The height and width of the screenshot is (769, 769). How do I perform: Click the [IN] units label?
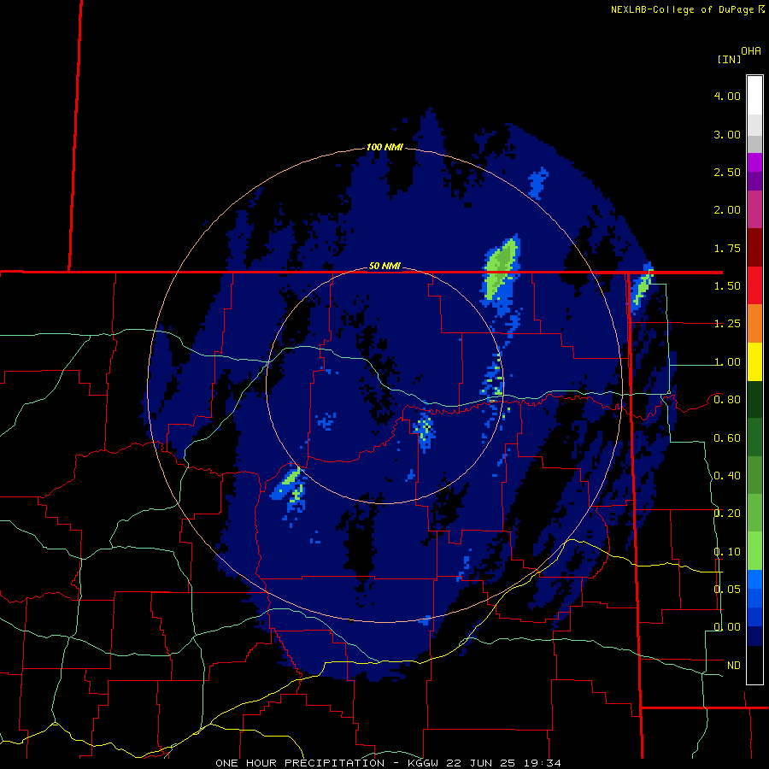730,59
